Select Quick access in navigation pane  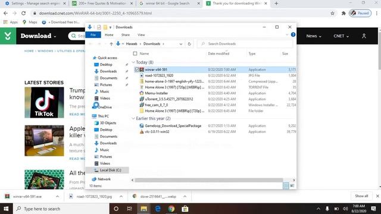(107, 58)
